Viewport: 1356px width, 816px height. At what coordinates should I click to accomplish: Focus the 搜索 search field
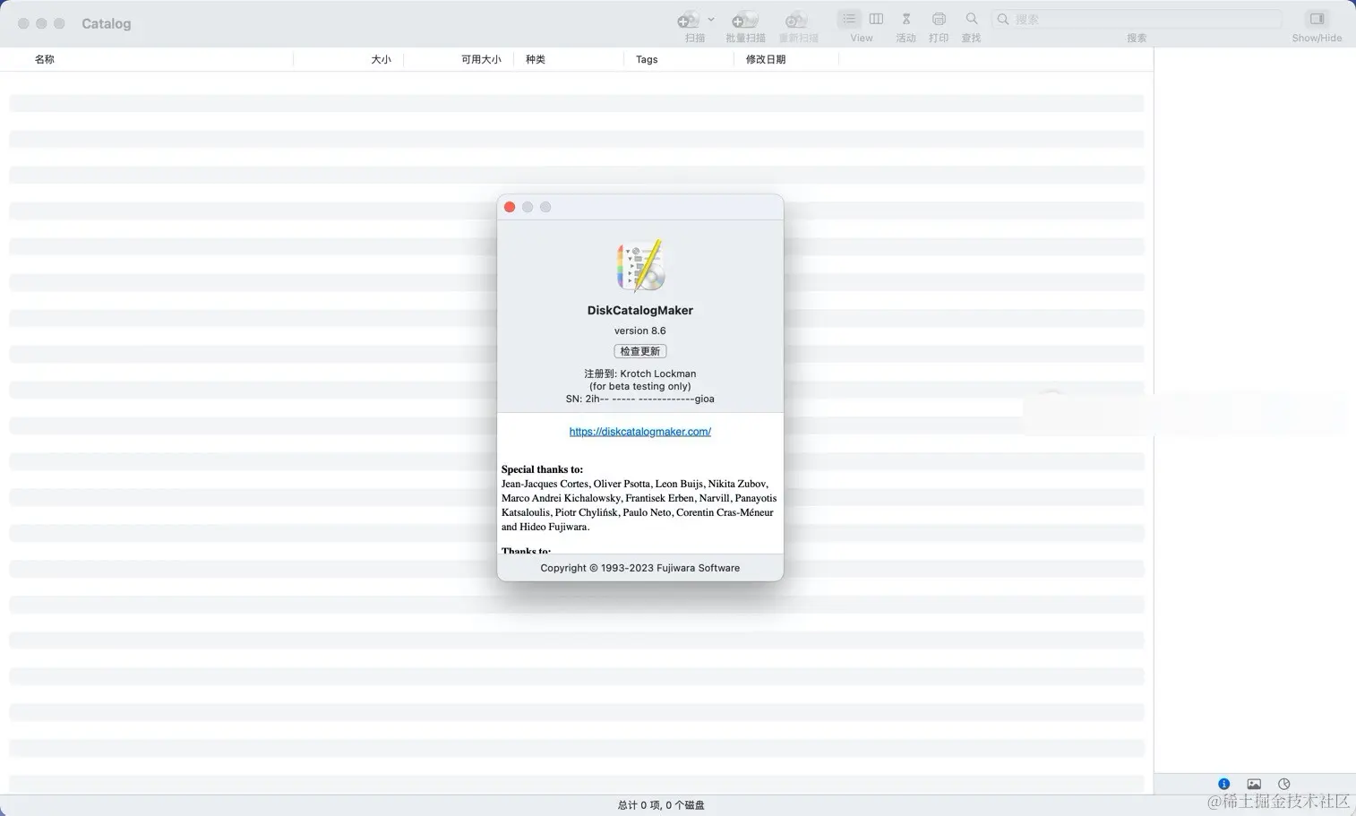tap(1137, 19)
